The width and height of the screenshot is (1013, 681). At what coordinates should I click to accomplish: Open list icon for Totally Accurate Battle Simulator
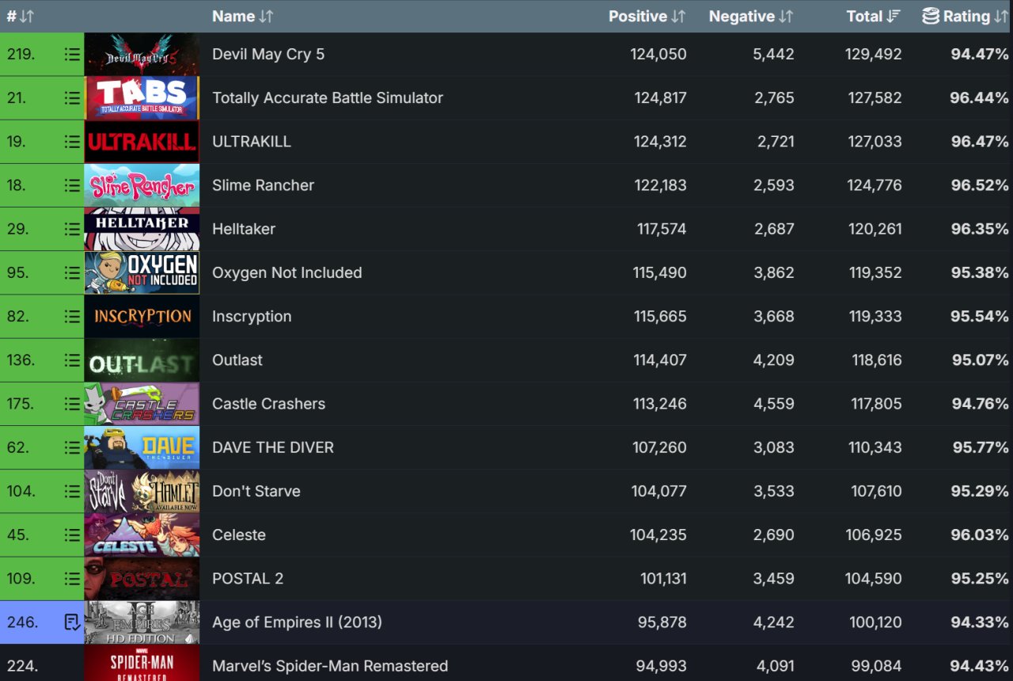(x=72, y=98)
